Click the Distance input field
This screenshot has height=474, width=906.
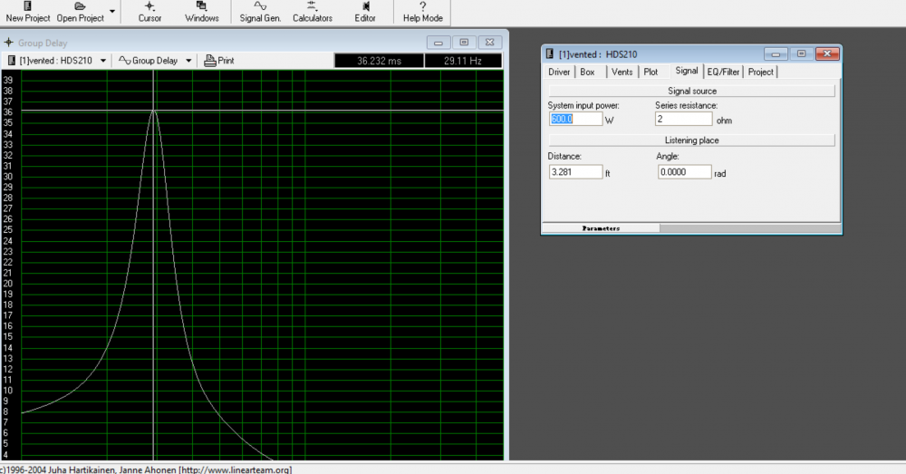point(575,172)
